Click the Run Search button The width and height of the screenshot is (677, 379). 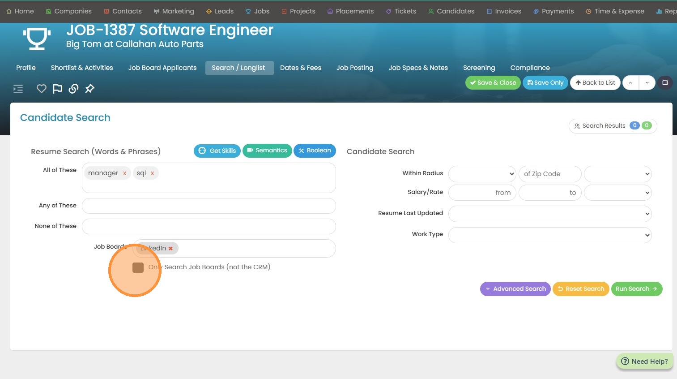tap(637, 289)
